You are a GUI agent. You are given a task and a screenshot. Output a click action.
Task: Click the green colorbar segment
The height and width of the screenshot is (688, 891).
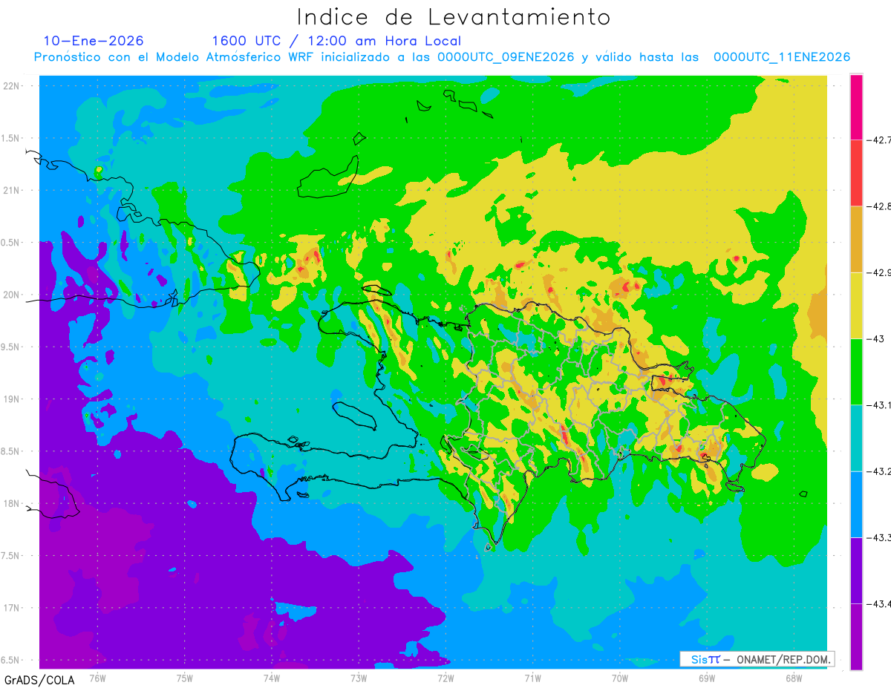click(856, 372)
